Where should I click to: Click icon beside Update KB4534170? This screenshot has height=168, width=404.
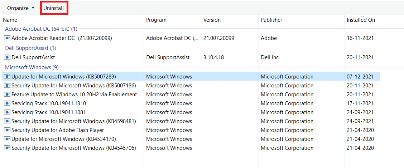point(7,139)
